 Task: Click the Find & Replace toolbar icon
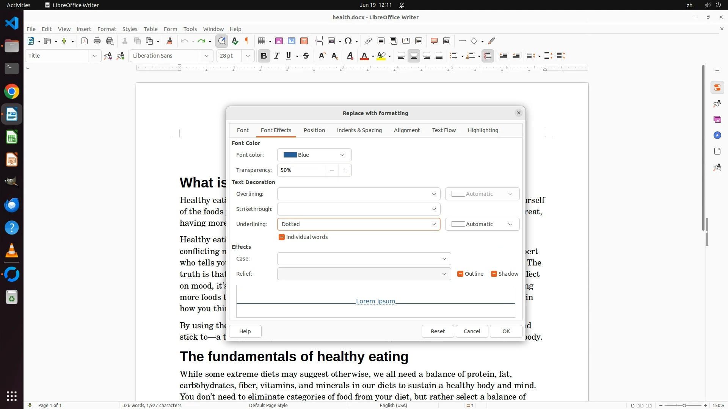pyautogui.click(x=222, y=41)
